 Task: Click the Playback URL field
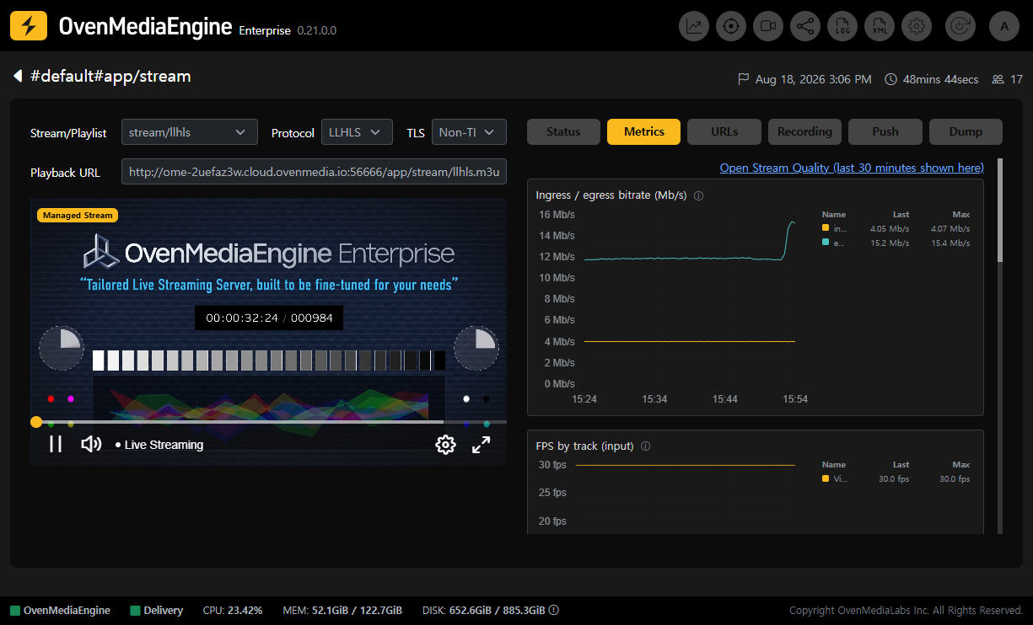(x=314, y=173)
